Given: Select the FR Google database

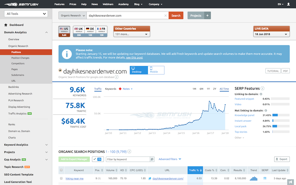Looking at the screenshot, I should (x=102, y=31).
